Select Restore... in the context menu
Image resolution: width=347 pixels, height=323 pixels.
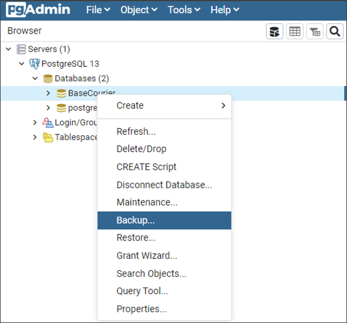(164, 238)
